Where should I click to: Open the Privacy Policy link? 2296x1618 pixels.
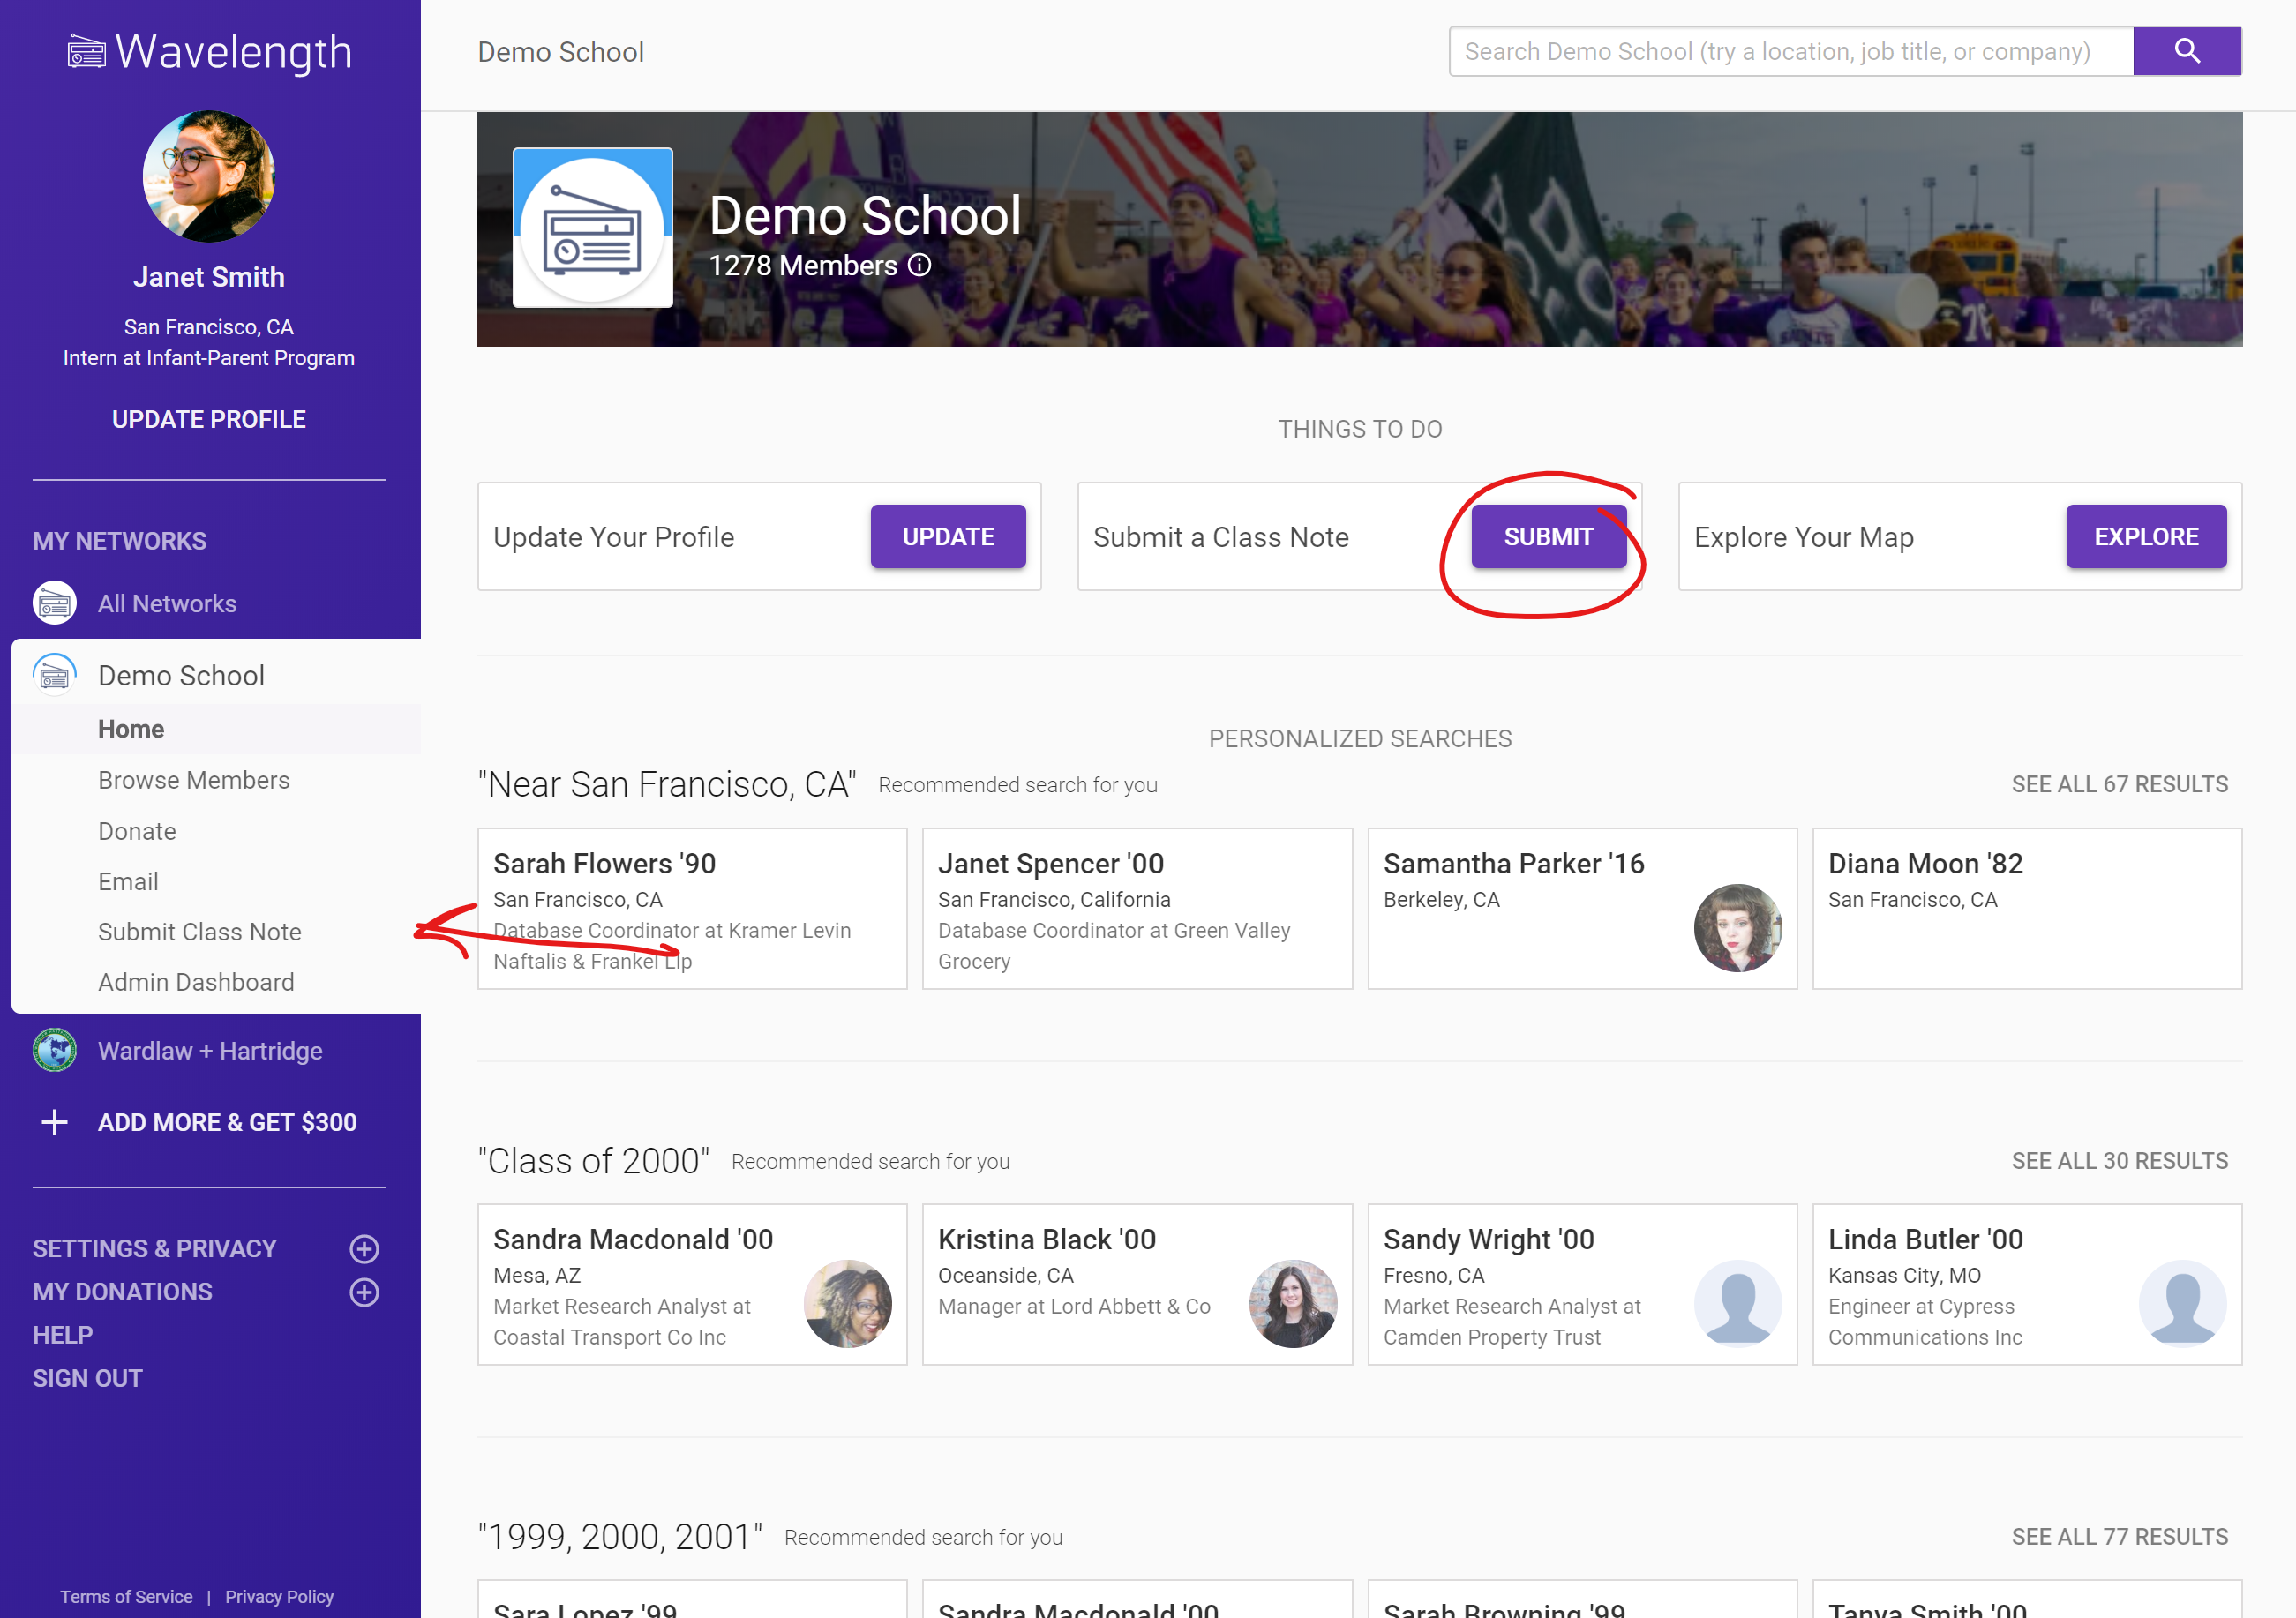click(279, 1596)
